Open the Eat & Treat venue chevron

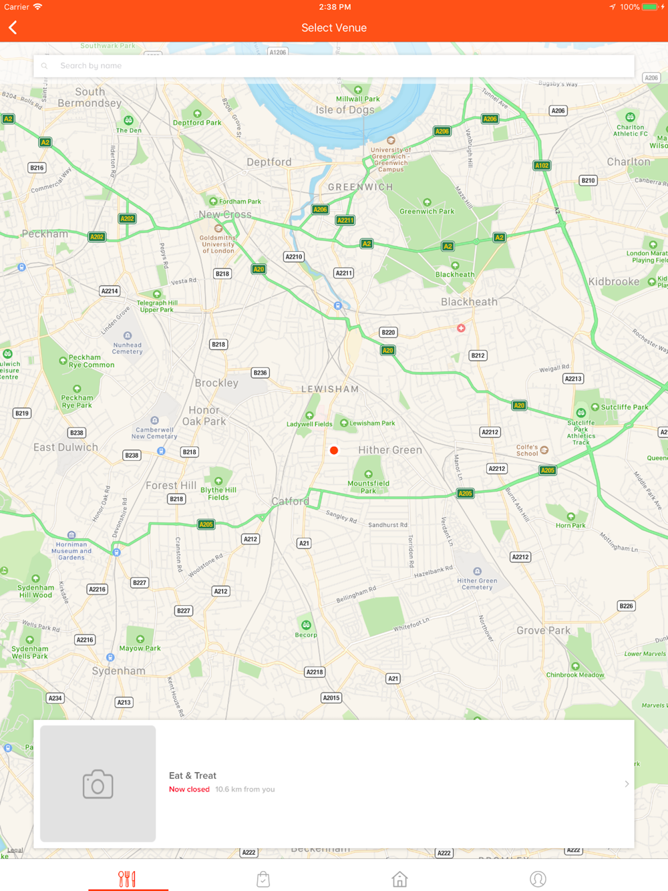627,784
